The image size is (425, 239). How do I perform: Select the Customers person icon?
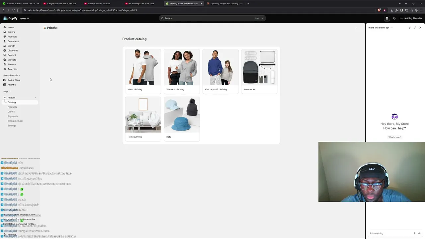tap(5, 41)
